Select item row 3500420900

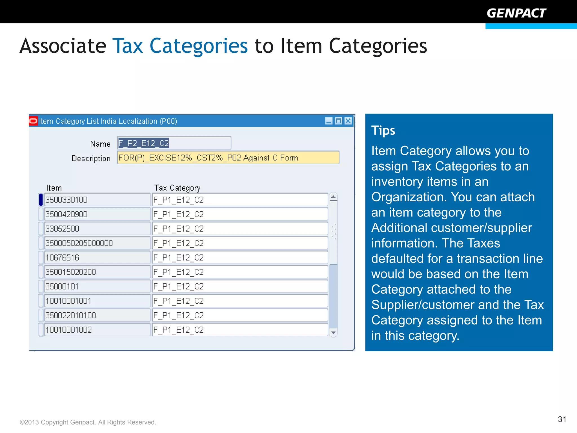[97, 214]
